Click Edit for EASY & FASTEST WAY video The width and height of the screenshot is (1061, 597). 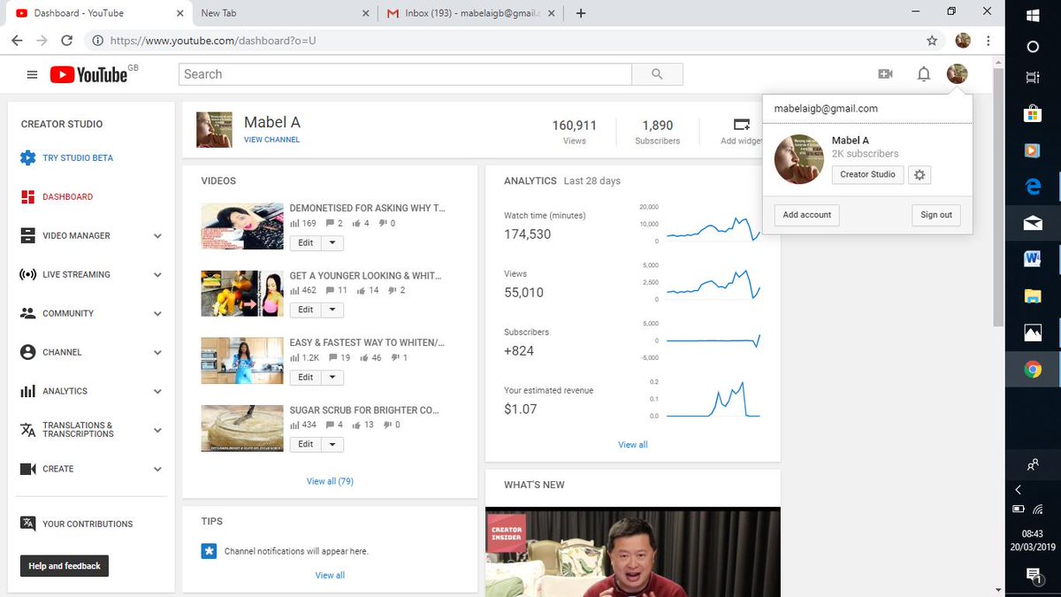tap(305, 377)
